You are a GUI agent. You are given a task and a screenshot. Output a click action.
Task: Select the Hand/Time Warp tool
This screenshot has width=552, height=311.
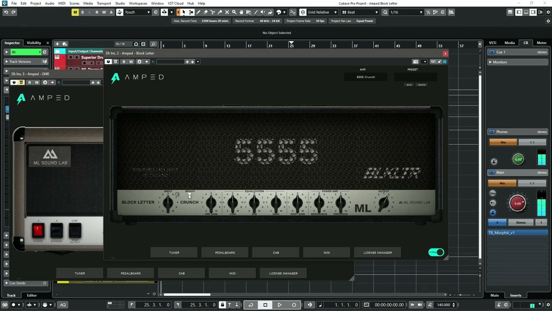pyautogui.click(x=241, y=12)
